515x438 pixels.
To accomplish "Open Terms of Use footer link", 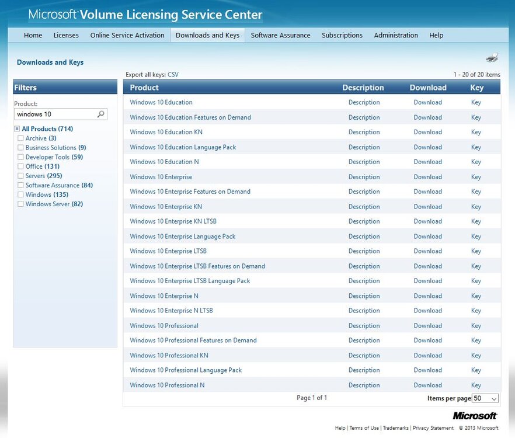I will [x=364, y=428].
